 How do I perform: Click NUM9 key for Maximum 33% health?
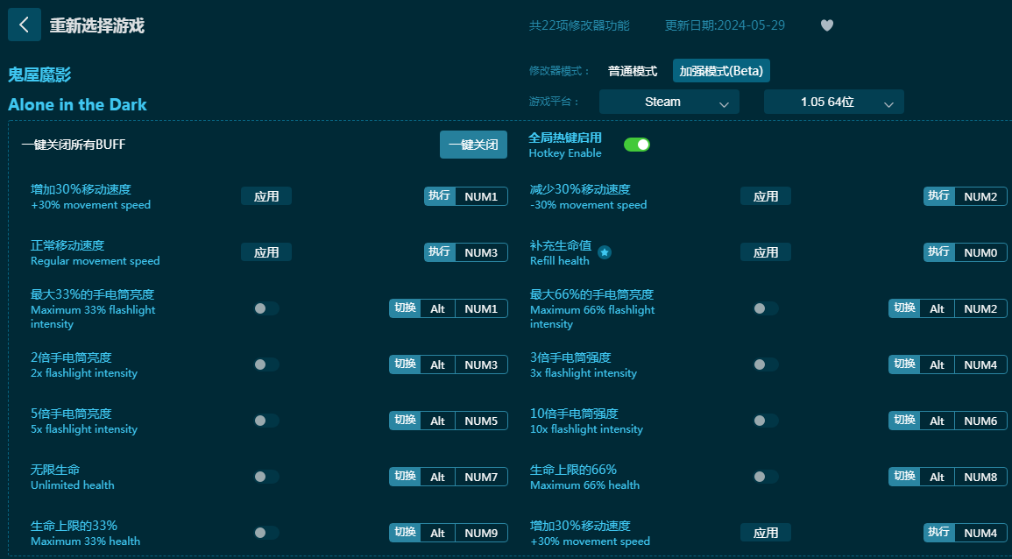(x=482, y=534)
